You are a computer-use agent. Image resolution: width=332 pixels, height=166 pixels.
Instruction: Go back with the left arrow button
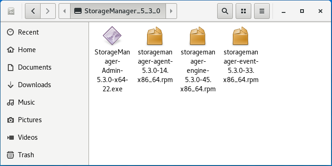[33, 11]
